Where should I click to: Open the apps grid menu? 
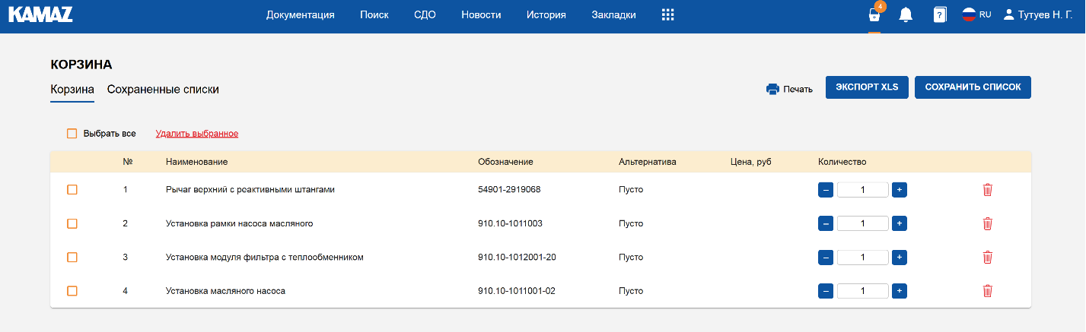[x=667, y=14]
